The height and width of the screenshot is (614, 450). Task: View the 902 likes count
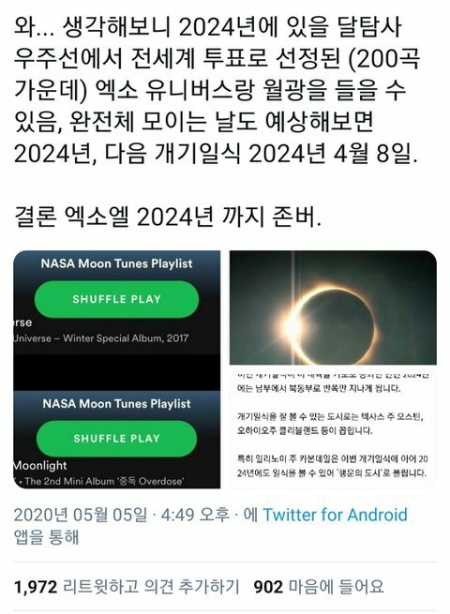pos(268,587)
